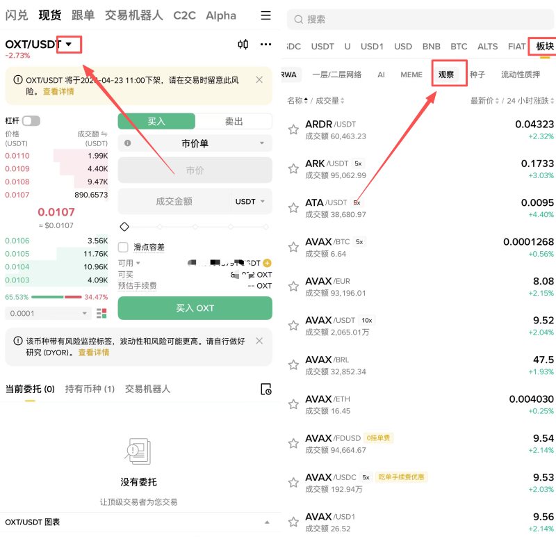Click the 搜索 search input field
The height and width of the screenshot is (537, 556).
click(x=417, y=19)
